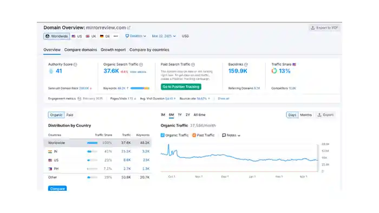Click the IN country row flag
Screen dimensions: 379x213
tap(50, 151)
